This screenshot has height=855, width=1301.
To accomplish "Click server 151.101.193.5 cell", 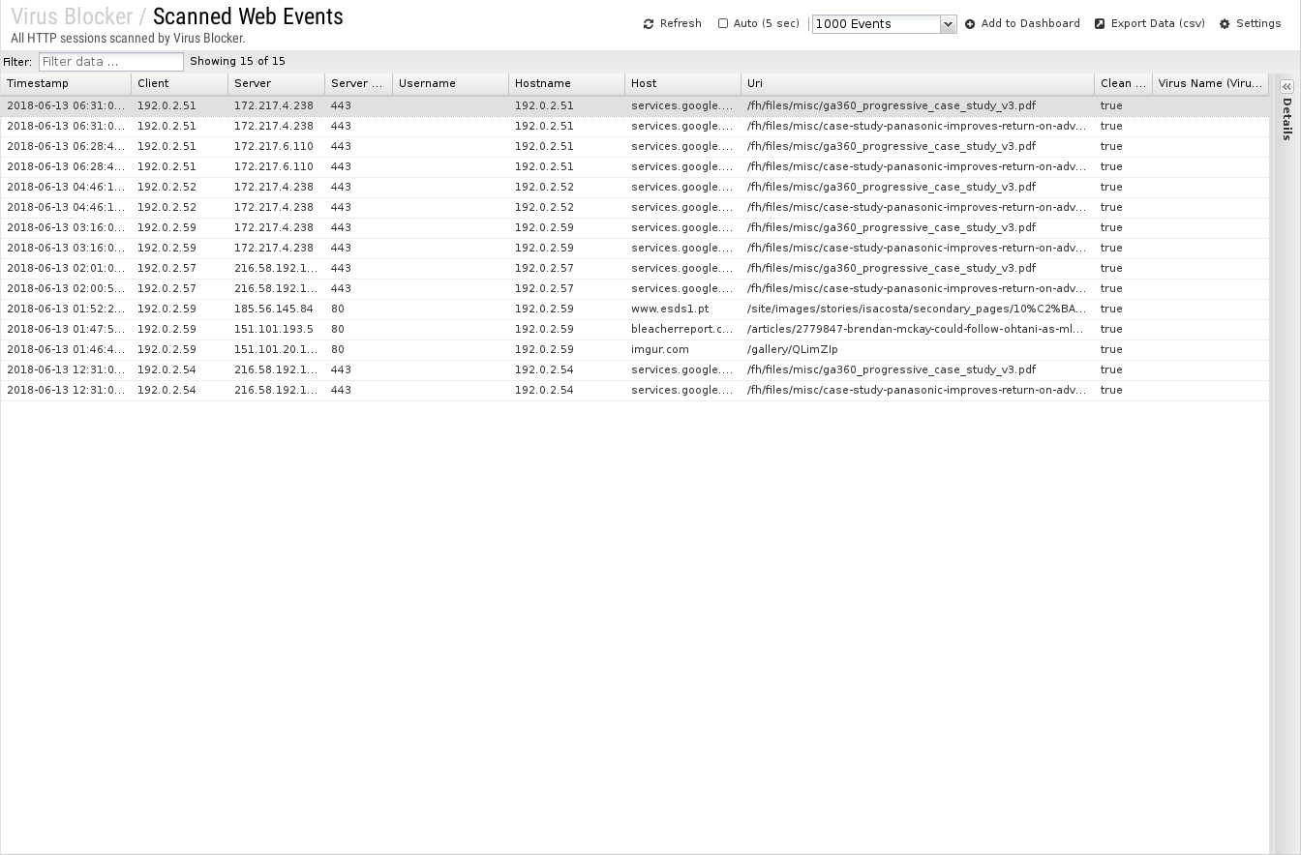I will [x=277, y=330].
